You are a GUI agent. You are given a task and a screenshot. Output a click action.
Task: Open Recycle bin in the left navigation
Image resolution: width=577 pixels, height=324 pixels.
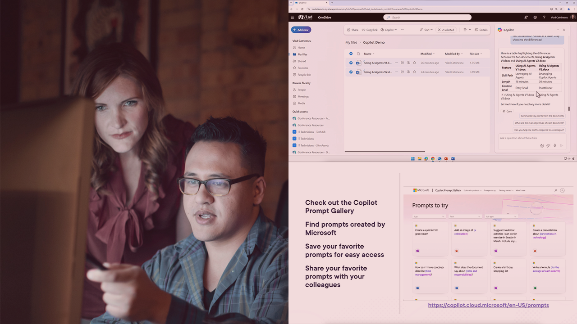[304, 75]
